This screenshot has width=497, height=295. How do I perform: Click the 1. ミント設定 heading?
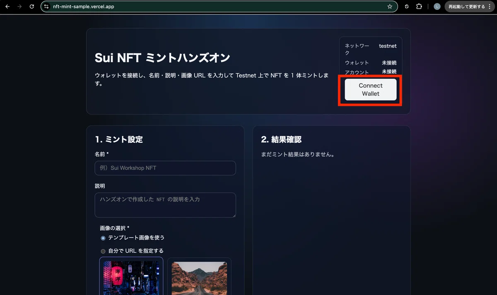[119, 139]
